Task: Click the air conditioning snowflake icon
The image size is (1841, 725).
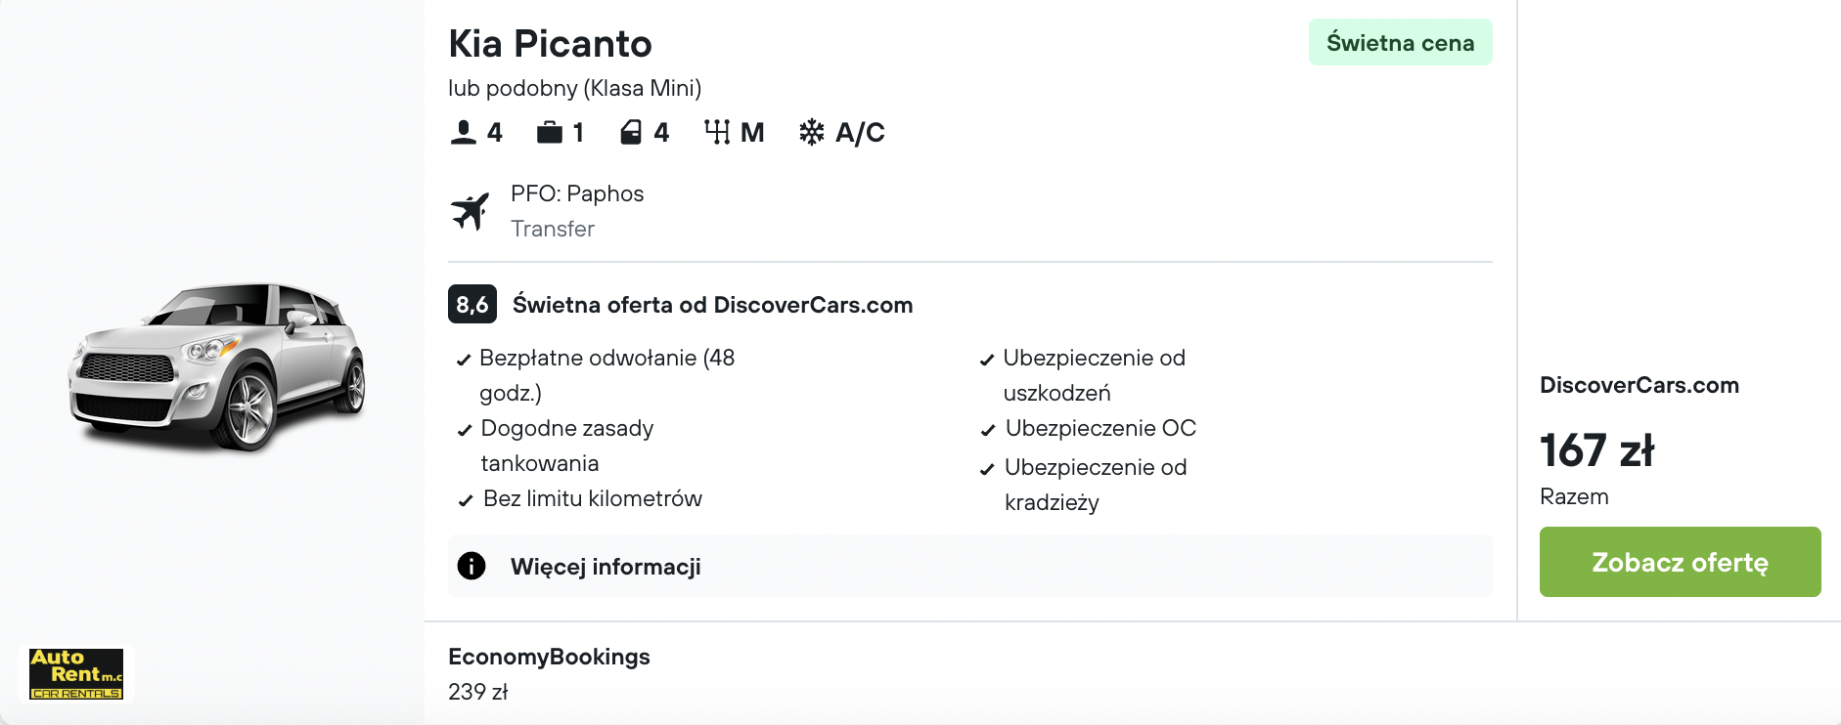Action: [x=811, y=132]
